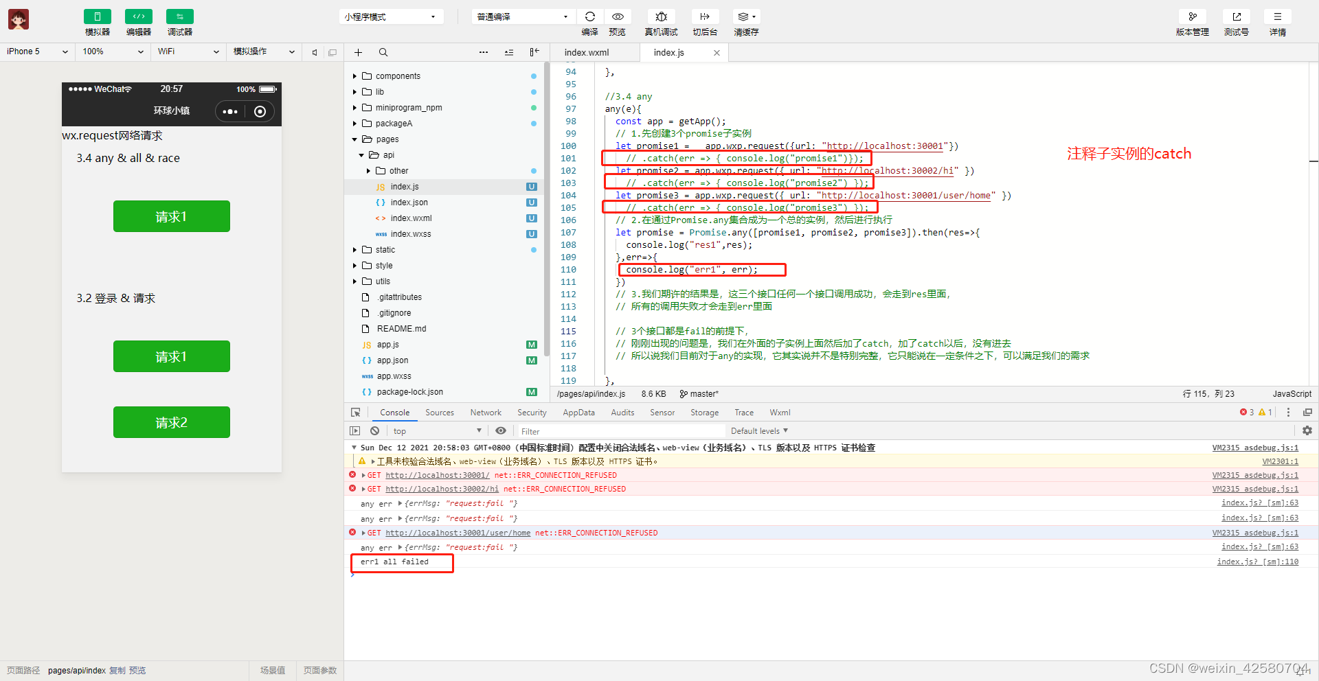The image size is (1319, 681).
Task: Toggle the debugger (调试器) panel button
Action: tap(180, 16)
